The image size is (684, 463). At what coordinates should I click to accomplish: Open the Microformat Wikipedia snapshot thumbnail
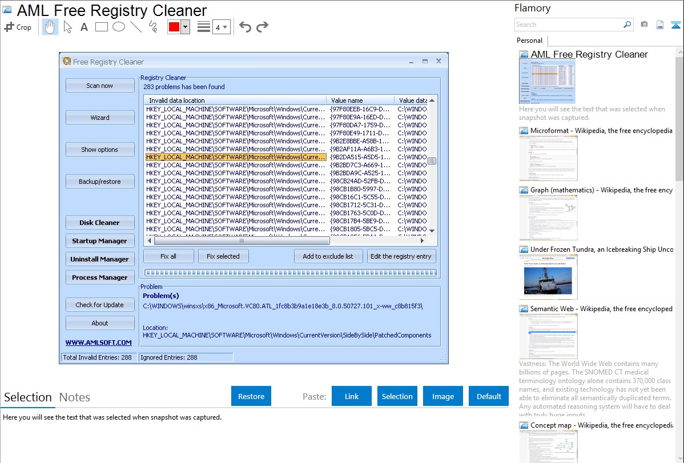click(548, 158)
